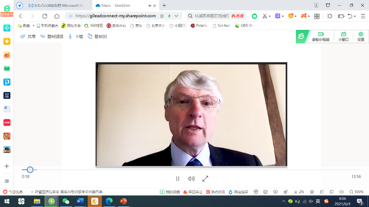Toggle the tab audio mute icon
Viewport: 369px width, 207px height.
click(150, 6)
